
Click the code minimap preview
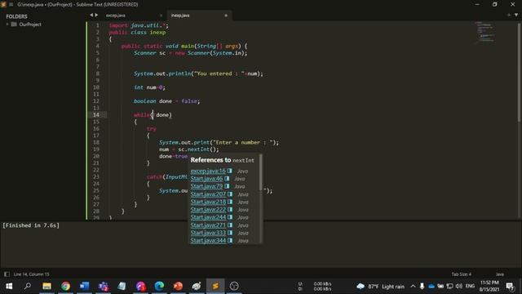point(486,32)
